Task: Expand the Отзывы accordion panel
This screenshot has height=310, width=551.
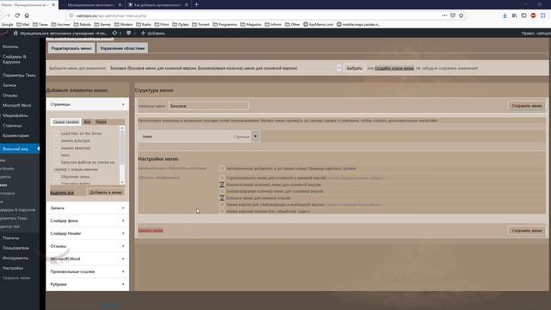Action: (88, 246)
